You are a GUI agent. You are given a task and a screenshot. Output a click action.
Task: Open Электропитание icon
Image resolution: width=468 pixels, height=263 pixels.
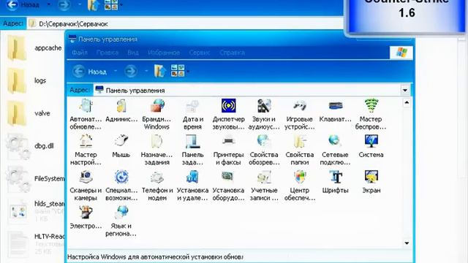tap(86, 218)
